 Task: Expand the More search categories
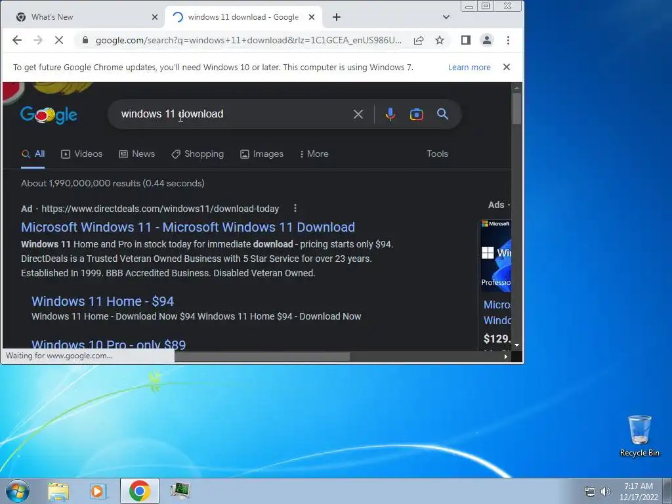(314, 154)
